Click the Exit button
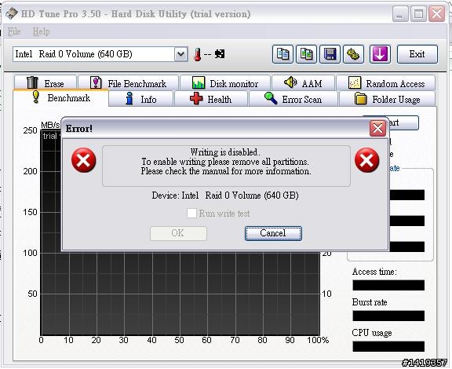This screenshot has height=369, width=452. [417, 54]
